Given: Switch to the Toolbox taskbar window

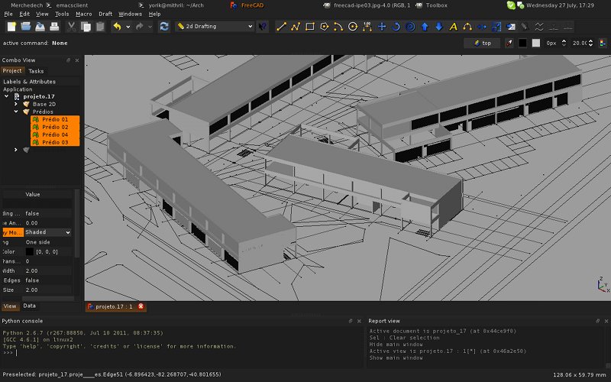Looking at the screenshot, I should click(x=432, y=5).
